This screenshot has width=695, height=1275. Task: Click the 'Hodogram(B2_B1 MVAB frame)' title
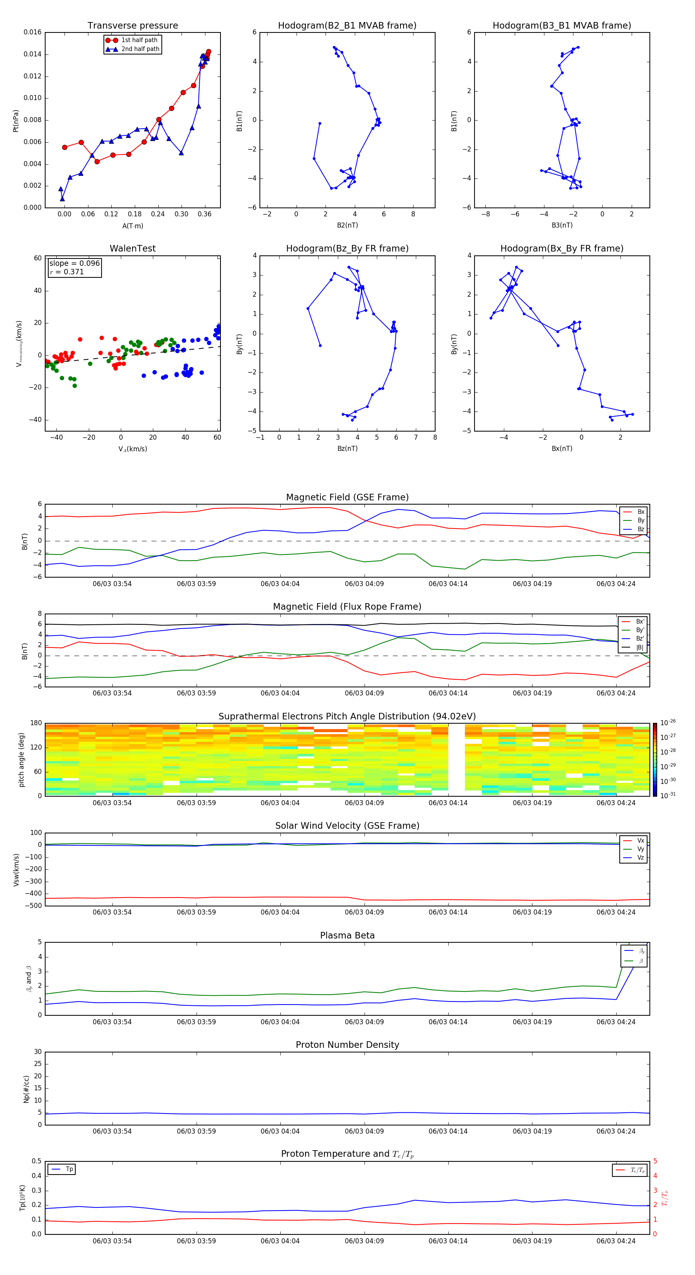click(347, 26)
